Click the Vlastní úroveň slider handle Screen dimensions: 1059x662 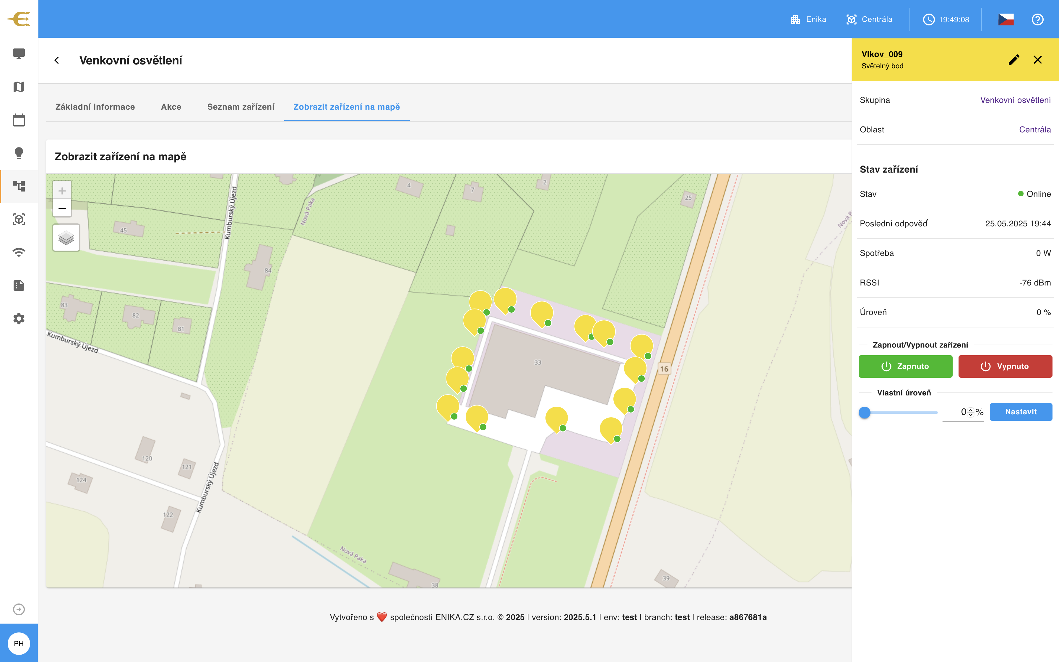tap(864, 413)
